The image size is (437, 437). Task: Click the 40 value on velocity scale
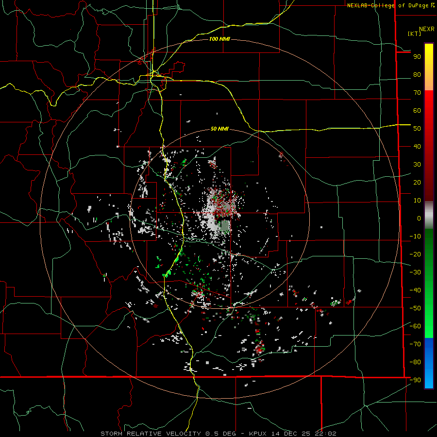[x=417, y=147]
